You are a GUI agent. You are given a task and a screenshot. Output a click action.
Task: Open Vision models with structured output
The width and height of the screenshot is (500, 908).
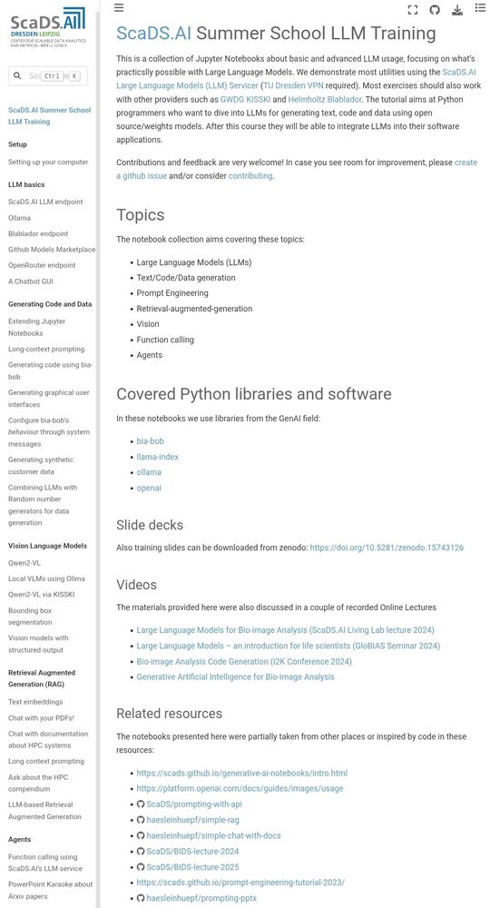tap(38, 644)
